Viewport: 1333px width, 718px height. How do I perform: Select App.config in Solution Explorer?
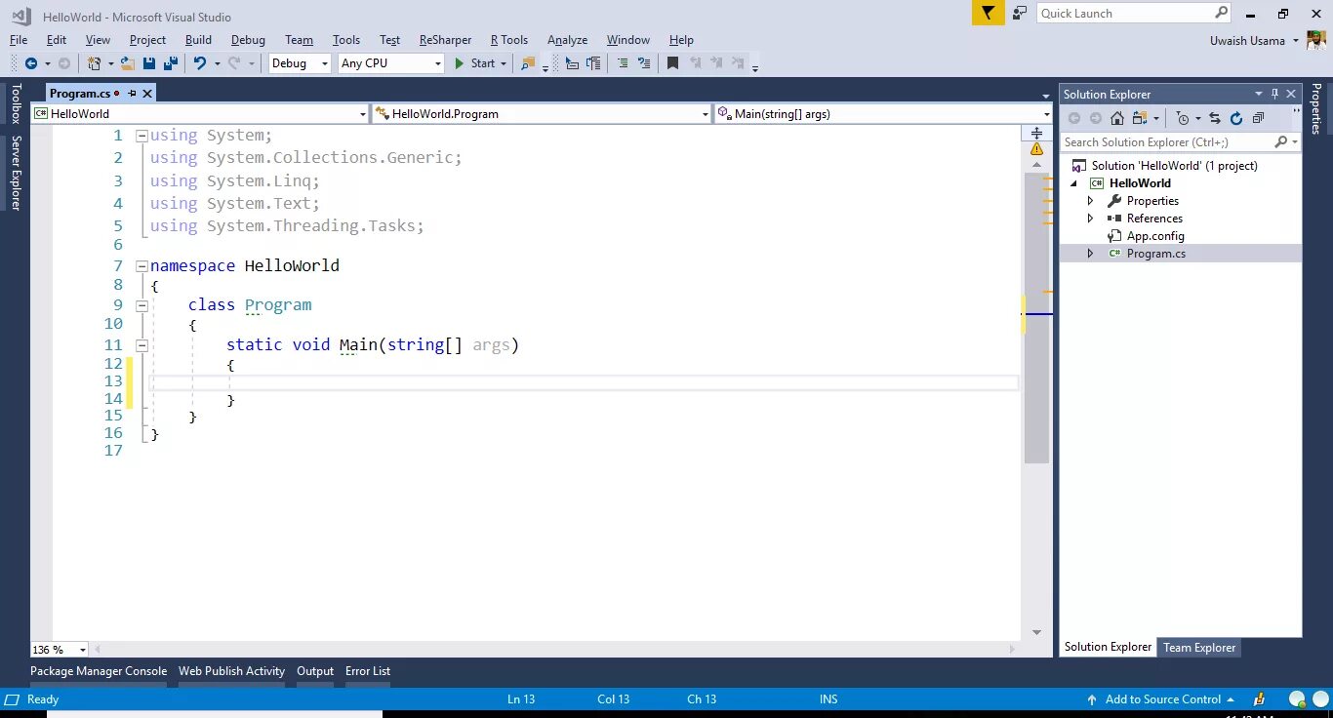tap(1155, 236)
